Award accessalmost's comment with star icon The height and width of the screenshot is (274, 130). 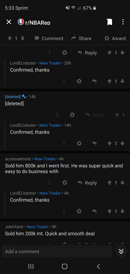[x=65, y=183]
